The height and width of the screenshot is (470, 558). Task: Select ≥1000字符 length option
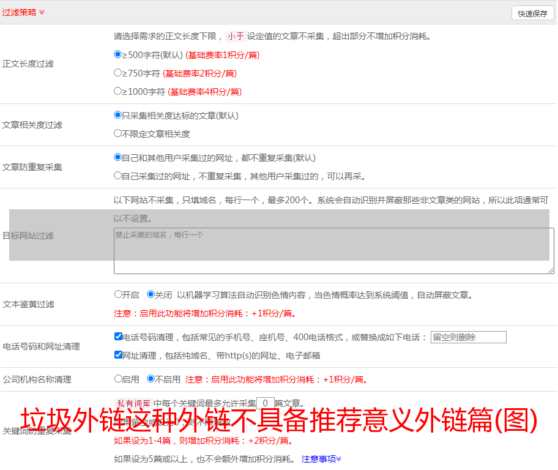click(x=118, y=91)
